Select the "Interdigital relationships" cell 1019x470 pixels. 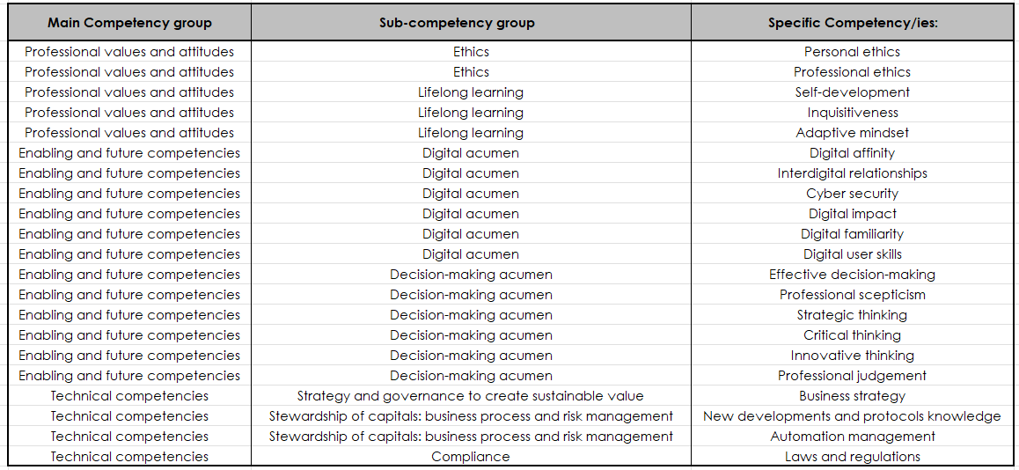click(x=852, y=173)
